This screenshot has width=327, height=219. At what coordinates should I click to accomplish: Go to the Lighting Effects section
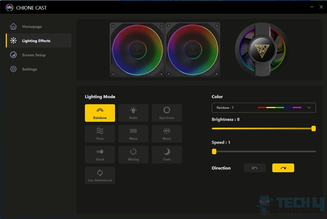[x=39, y=40]
